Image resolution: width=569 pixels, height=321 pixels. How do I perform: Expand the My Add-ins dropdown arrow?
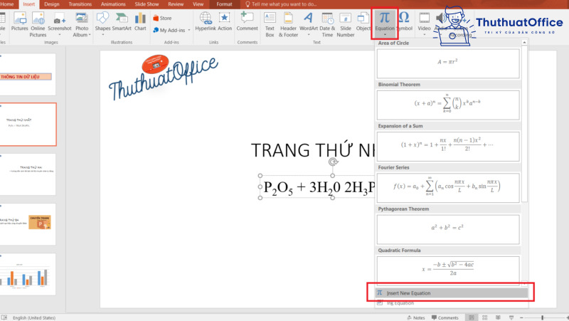pyautogui.click(x=188, y=30)
